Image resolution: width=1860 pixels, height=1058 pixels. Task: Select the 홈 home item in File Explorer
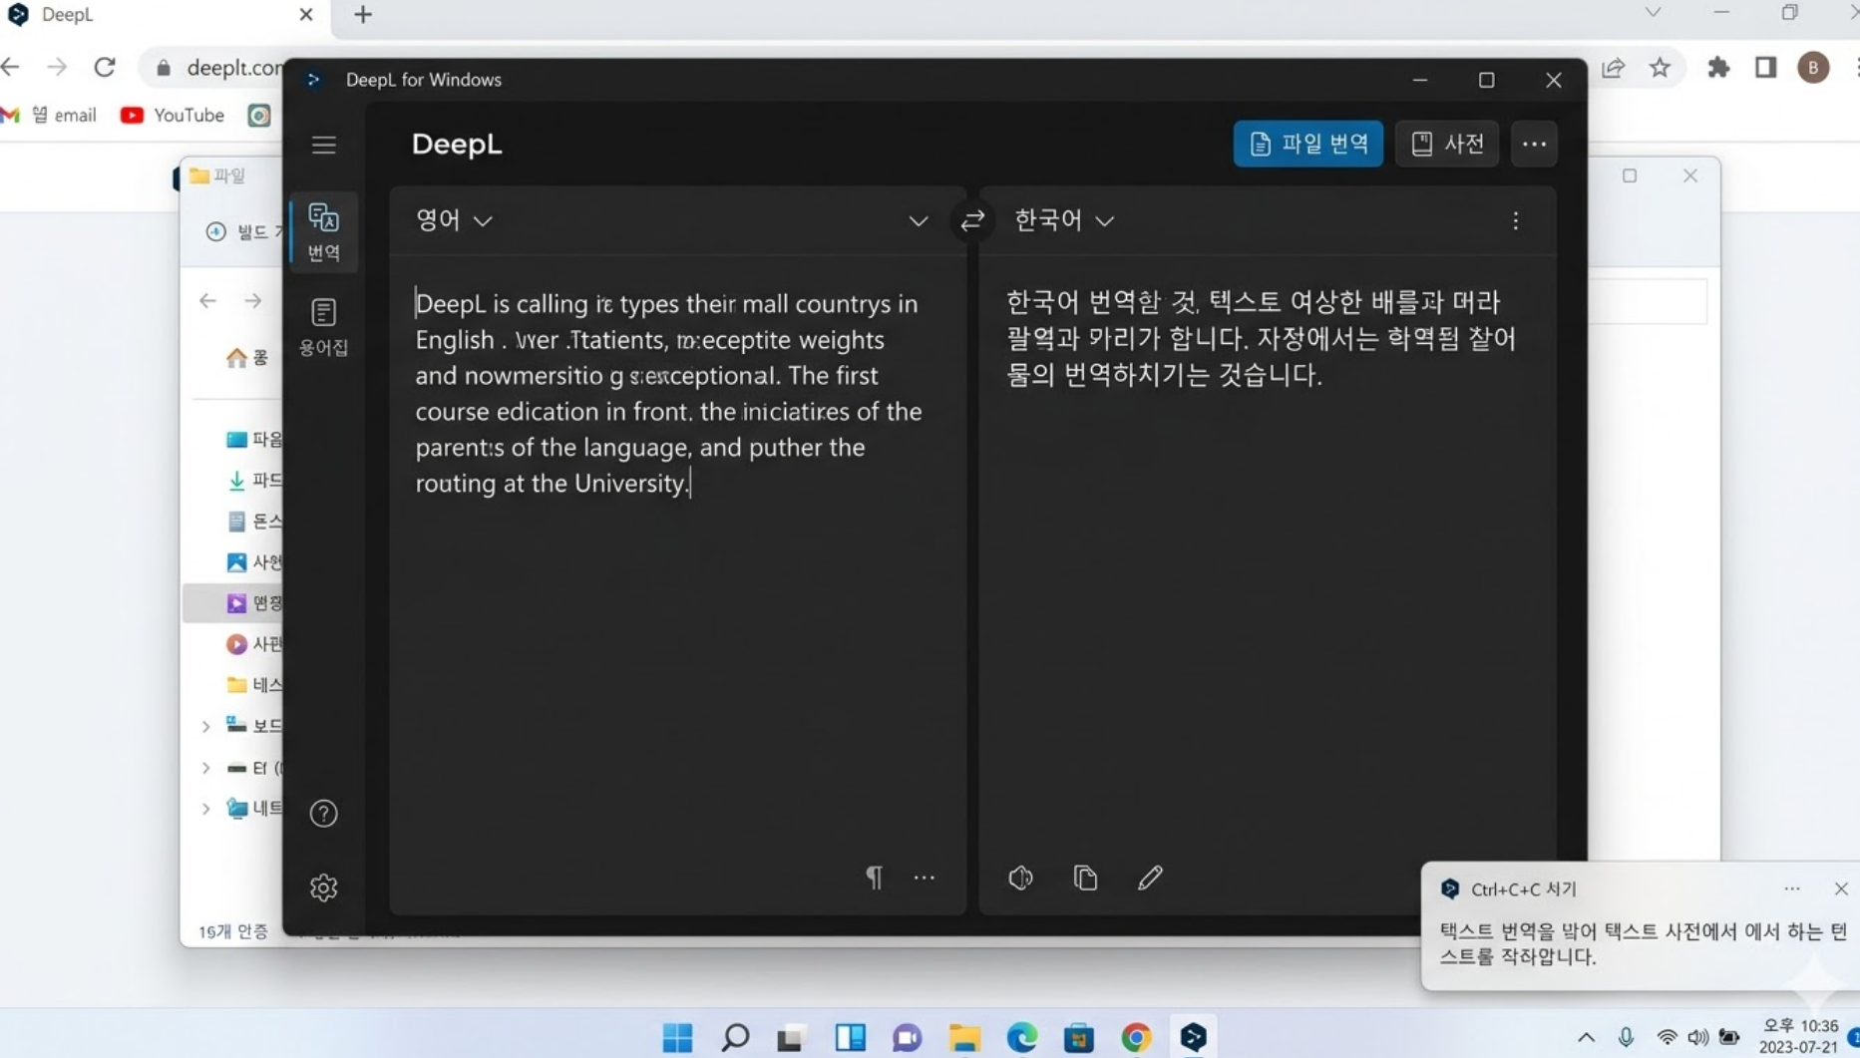click(247, 357)
